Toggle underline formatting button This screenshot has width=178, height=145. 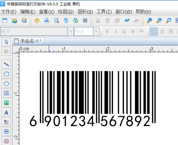click(x=124, y=31)
